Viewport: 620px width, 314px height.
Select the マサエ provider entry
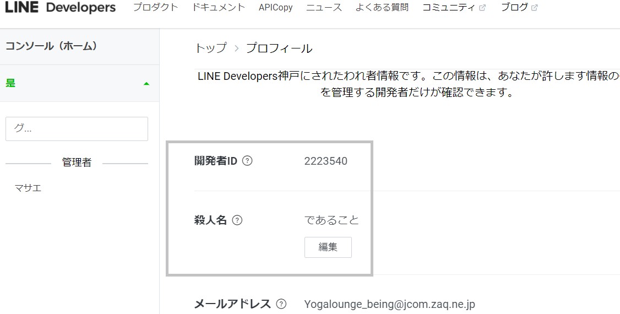click(x=28, y=188)
